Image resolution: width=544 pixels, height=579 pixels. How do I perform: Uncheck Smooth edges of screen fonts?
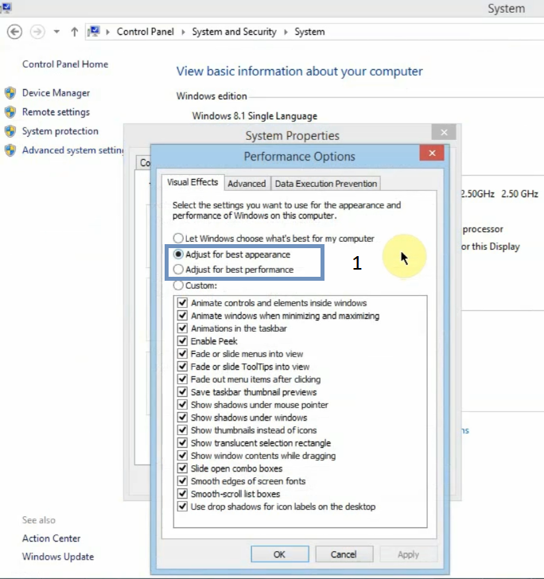pyautogui.click(x=182, y=481)
